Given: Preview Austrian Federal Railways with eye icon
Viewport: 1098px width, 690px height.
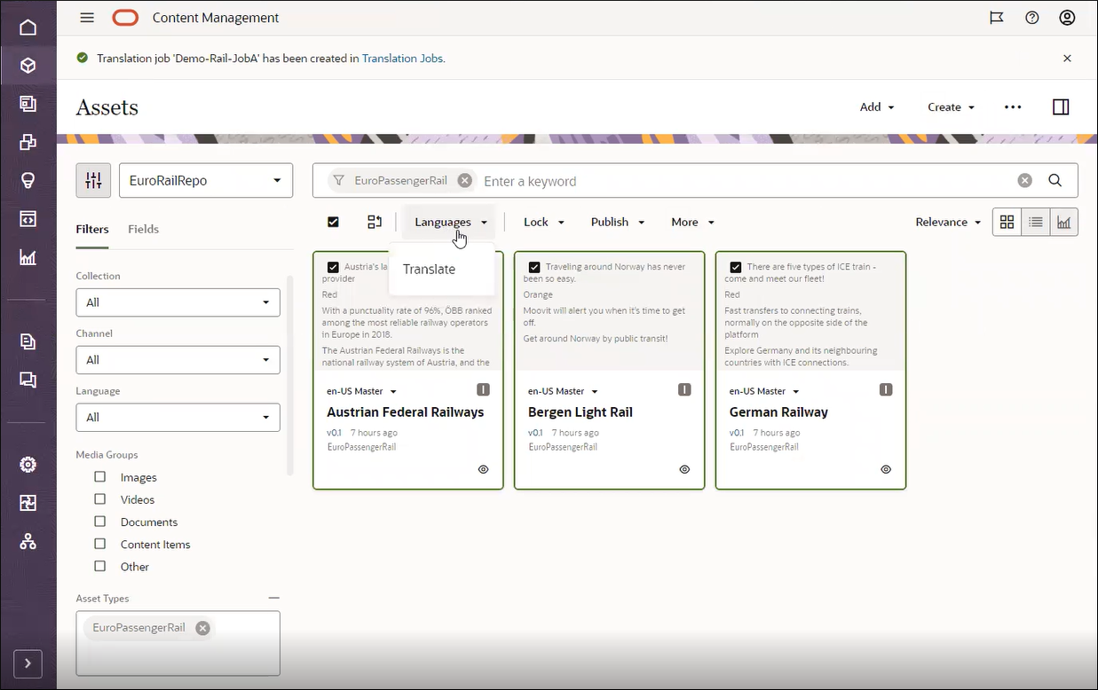Looking at the screenshot, I should coord(483,469).
